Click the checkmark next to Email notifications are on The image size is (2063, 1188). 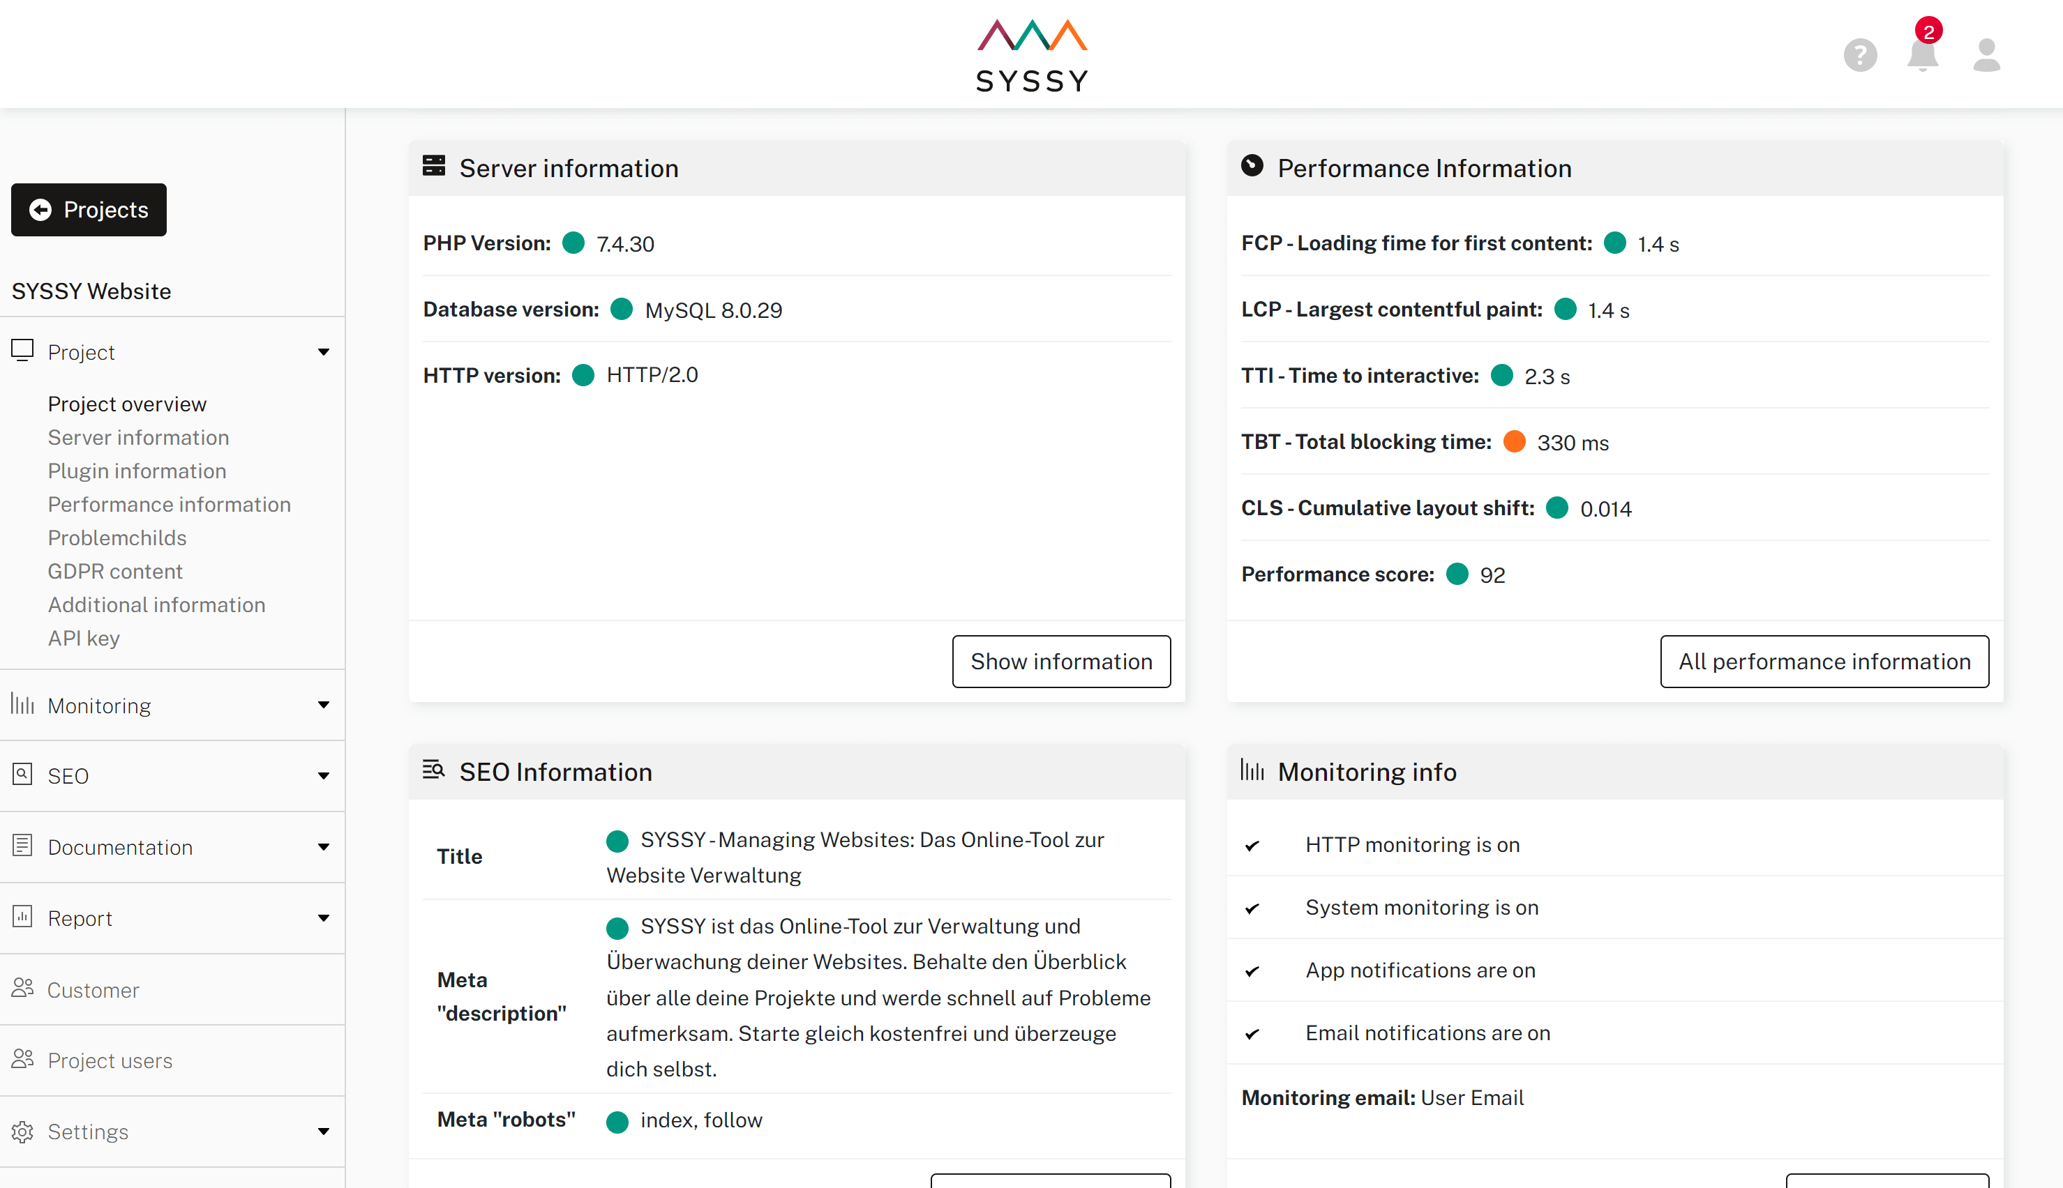1252,1034
